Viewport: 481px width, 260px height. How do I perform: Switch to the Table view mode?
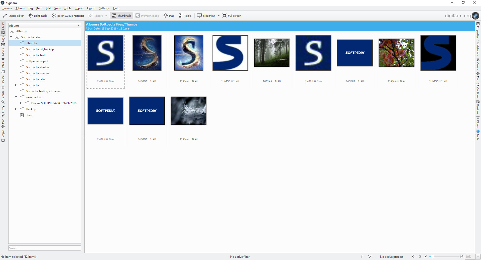[185, 16]
